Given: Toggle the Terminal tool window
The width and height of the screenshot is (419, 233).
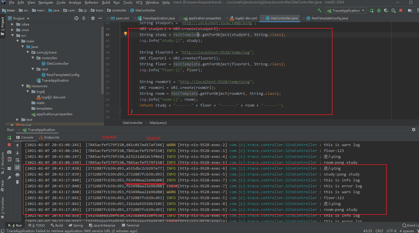Looking at the screenshot, I should point(130,225).
